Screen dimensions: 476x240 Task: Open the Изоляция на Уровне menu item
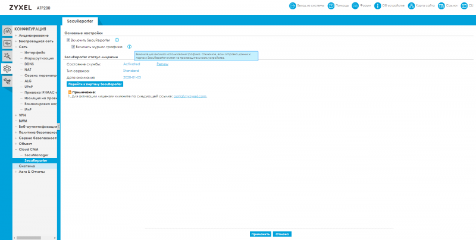click(40, 98)
